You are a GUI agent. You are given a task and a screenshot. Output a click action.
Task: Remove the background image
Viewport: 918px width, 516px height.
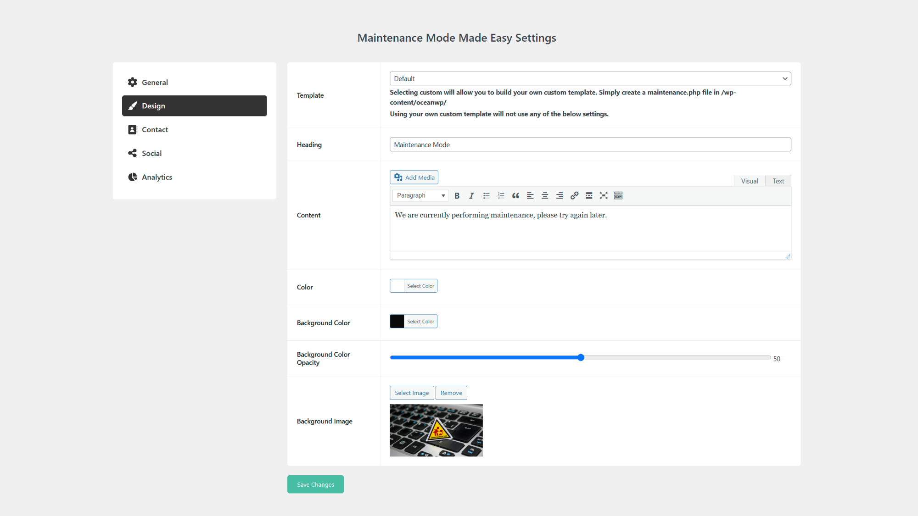[x=451, y=393]
